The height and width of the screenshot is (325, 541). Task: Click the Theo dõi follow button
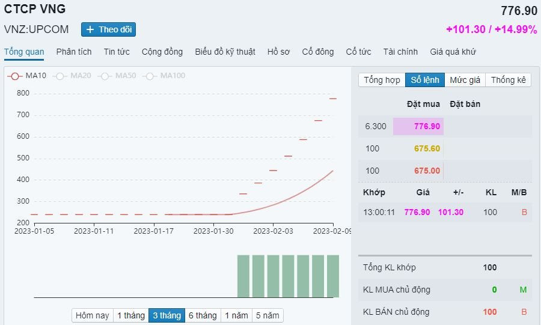(108, 29)
